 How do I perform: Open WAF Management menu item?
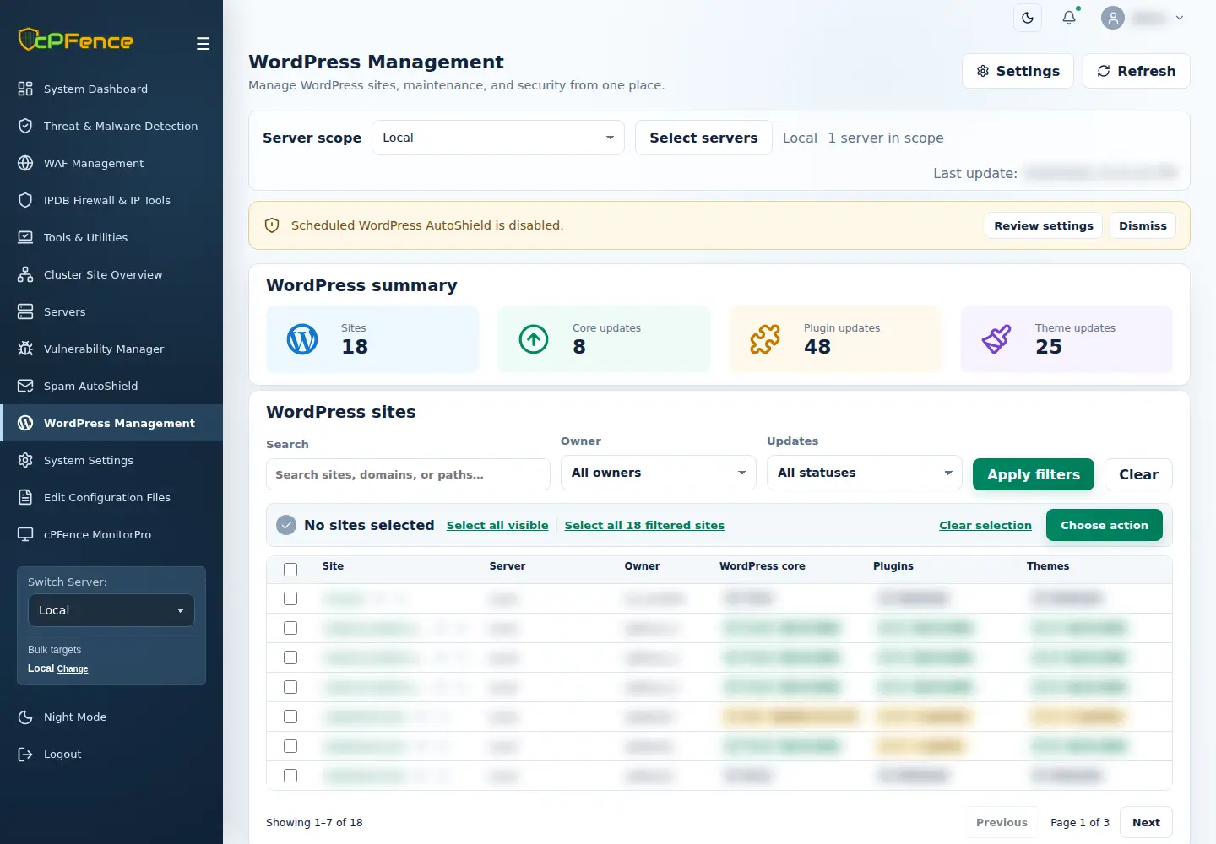[x=111, y=163]
